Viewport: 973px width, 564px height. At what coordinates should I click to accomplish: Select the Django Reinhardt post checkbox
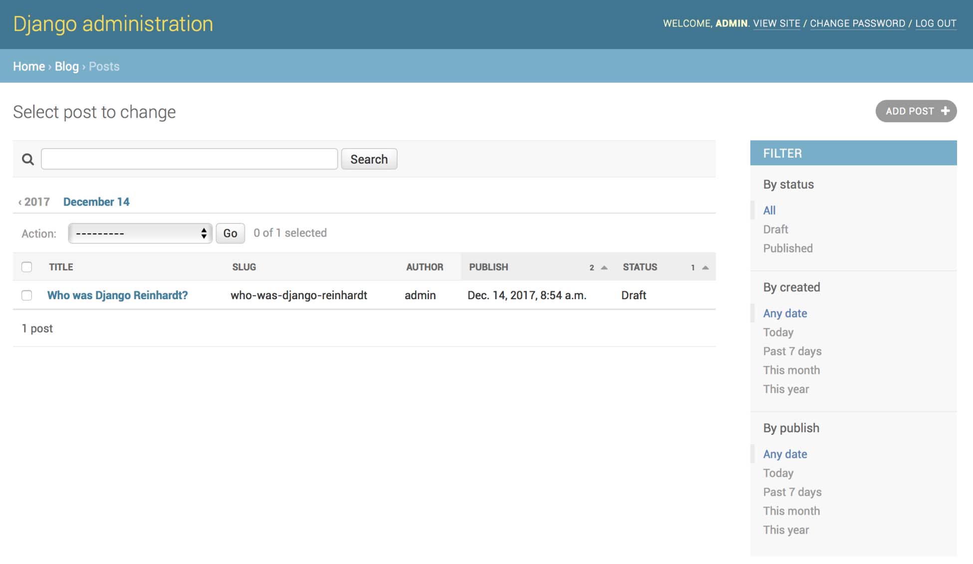click(x=27, y=295)
